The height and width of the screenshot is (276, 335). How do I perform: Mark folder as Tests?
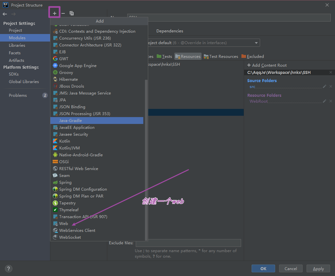click(164, 56)
